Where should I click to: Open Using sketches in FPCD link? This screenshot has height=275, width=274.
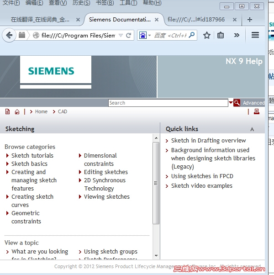click(x=202, y=176)
